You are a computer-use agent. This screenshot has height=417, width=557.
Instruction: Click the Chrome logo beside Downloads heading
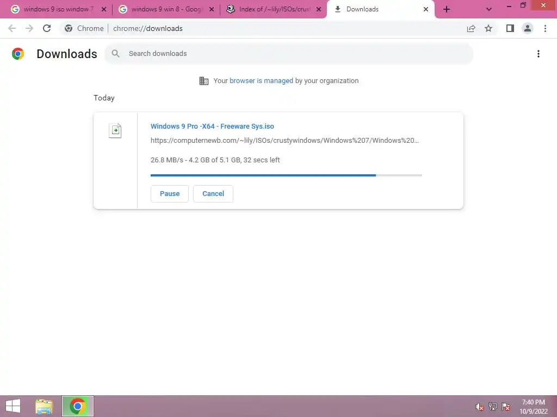pos(18,54)
